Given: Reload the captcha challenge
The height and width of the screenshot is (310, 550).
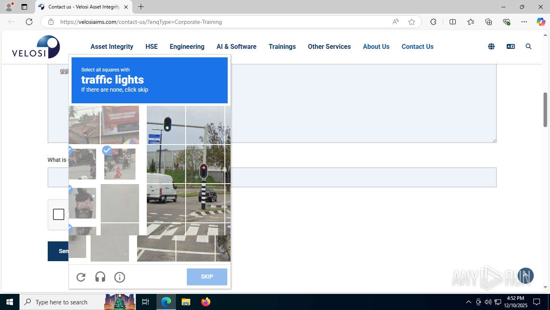Looking at the screenshot, I should [81, 277].
